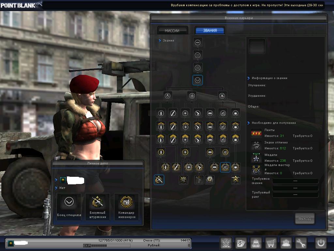This screenshot has height=251, width=334.
Task: Select the laurel-wreath crosshair rank icon
Action: (x=189, y=167)
